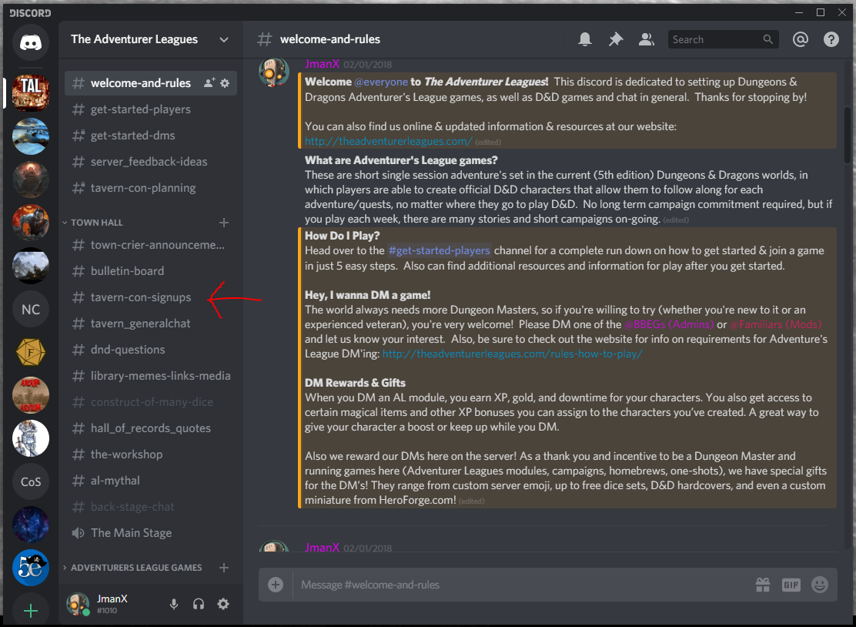This screenshot has width=856, height=627.
Task: Open the tavern-con-signups channel
Action: pyautogui.click(x=140, y=297)
